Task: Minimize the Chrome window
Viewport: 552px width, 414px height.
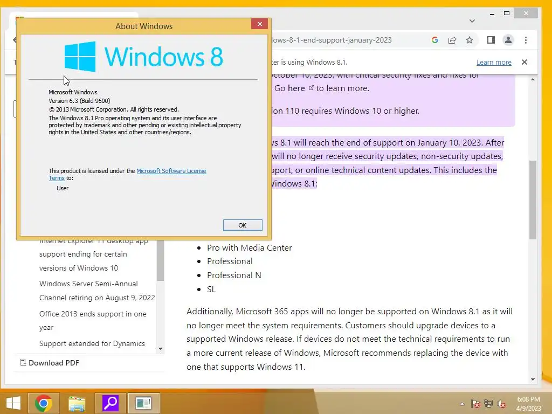Action: pyautogui.click(x=492, y=13)
